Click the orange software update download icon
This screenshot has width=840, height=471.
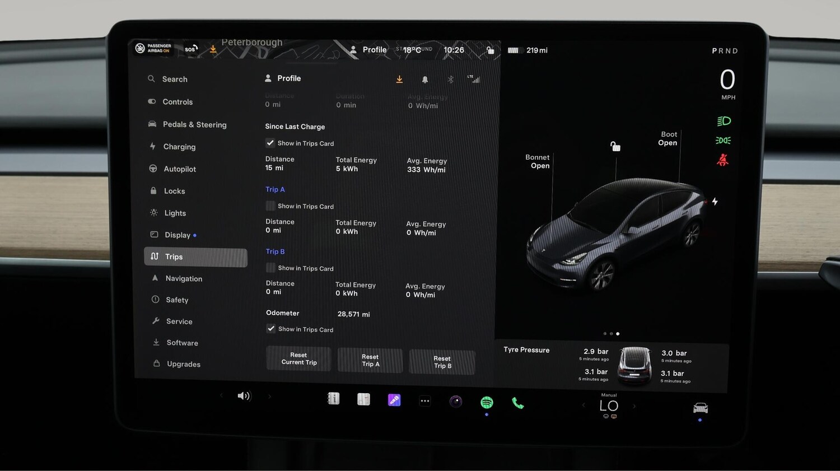[399, 79]
